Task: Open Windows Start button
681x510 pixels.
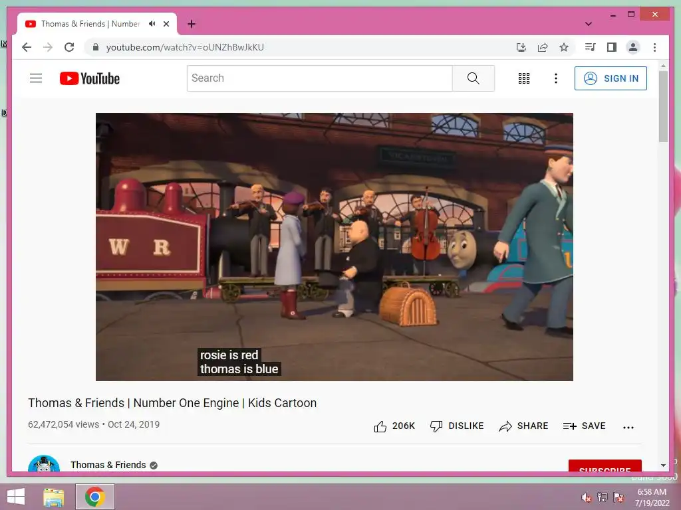Action: (16, 497)
